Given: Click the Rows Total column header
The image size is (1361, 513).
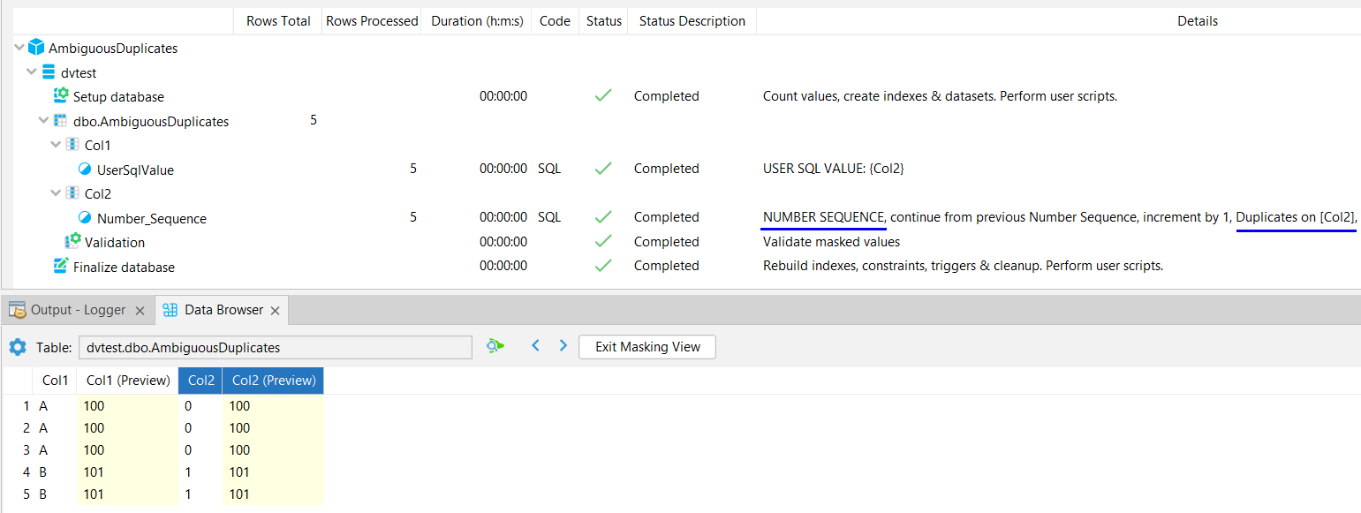Looking at the screenshot, I should point(278,21).
